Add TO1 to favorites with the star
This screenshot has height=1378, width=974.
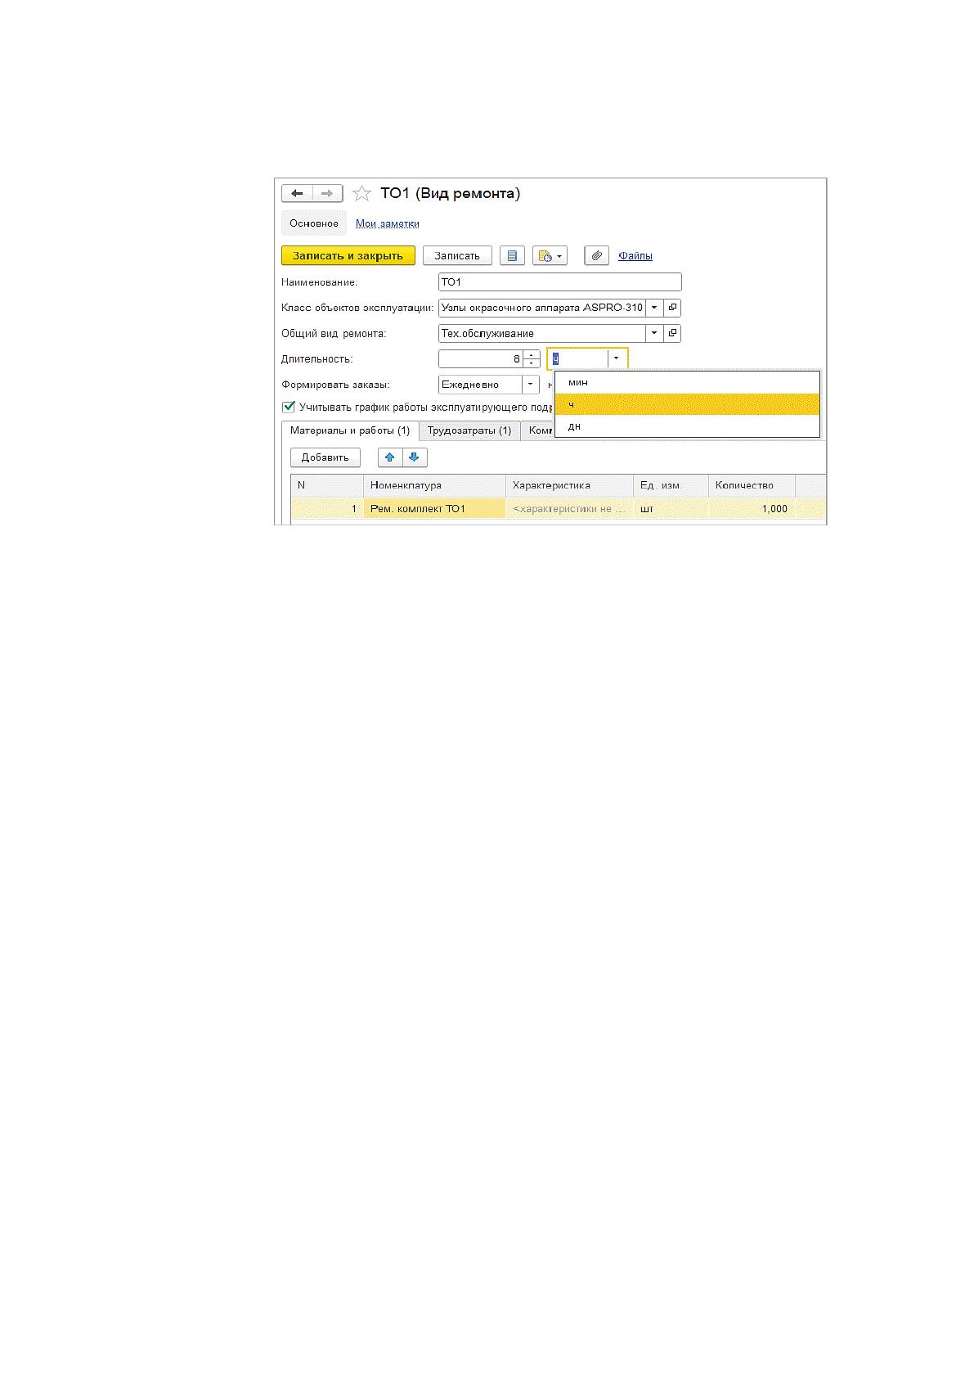[361, 194]
